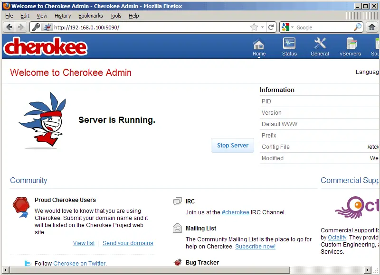Viewport: 380px width, 275px height.
Task: Bookmark this page with the star
Action: pyautogui.click(x=254, y=27)
